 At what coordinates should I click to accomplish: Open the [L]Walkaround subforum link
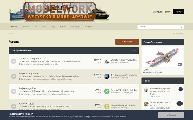pyautogui.click(x=57, y=61)
